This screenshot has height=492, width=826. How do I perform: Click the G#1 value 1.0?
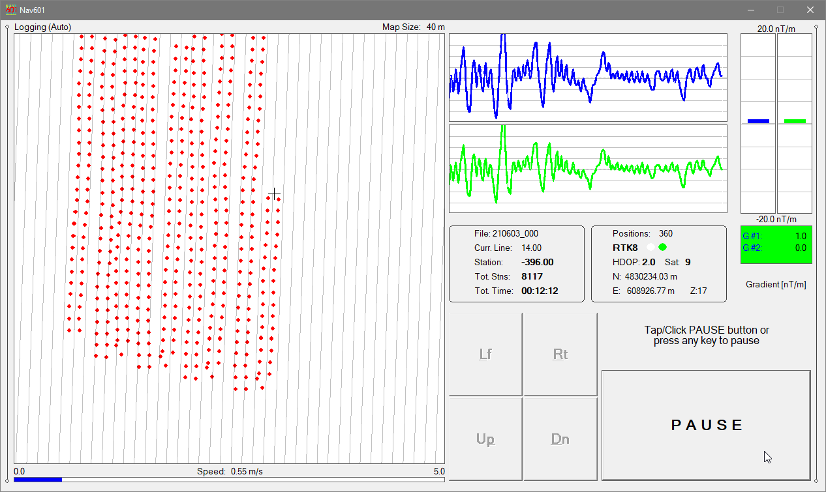[801, 236]
